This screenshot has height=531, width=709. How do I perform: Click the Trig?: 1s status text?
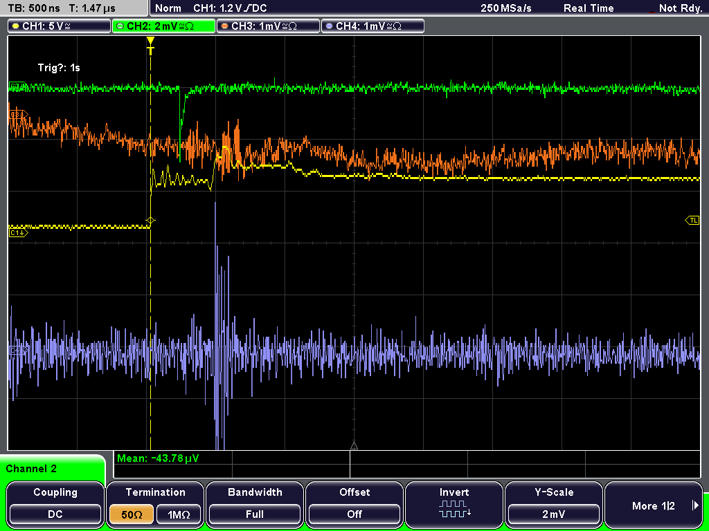tap(59, 68)
